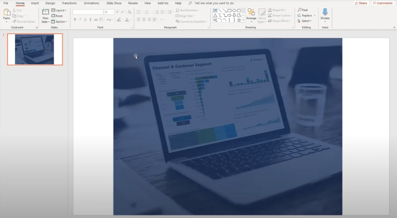Switch to the View tab
Viewport: 397px width, 218px height.
pyautogui.click(x=147, y=3)
